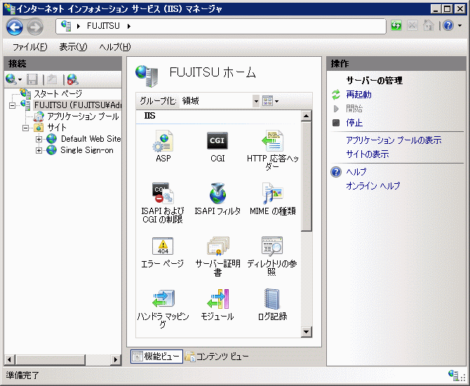Screen dimensions: 470x386
Task: Click ヘルプ link in actions pane
Action: (x=356, y=172)
